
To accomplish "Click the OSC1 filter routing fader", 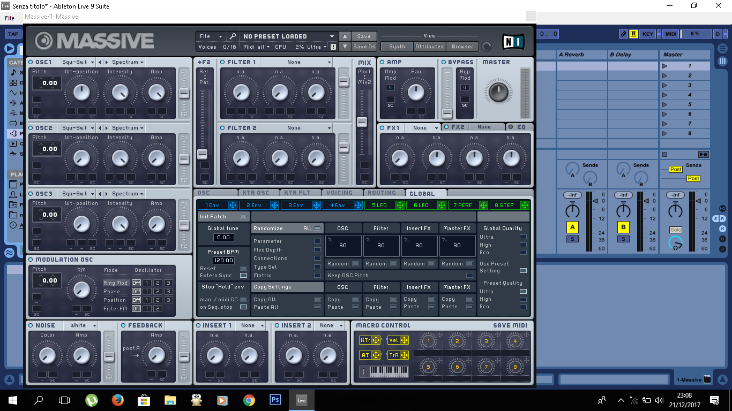I will pos(184,94).
